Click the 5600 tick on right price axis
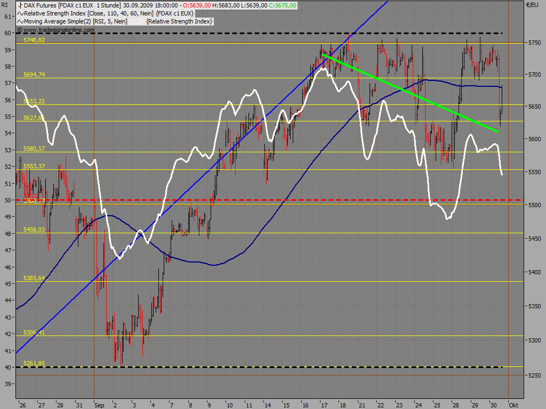The image size is (546, 409). (534, 139)
